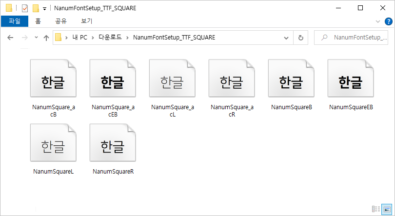Click NanumFontSetup_TTF_SQUARE breadcrumb segment
395x216 pixels.
(x=174, y=38)
